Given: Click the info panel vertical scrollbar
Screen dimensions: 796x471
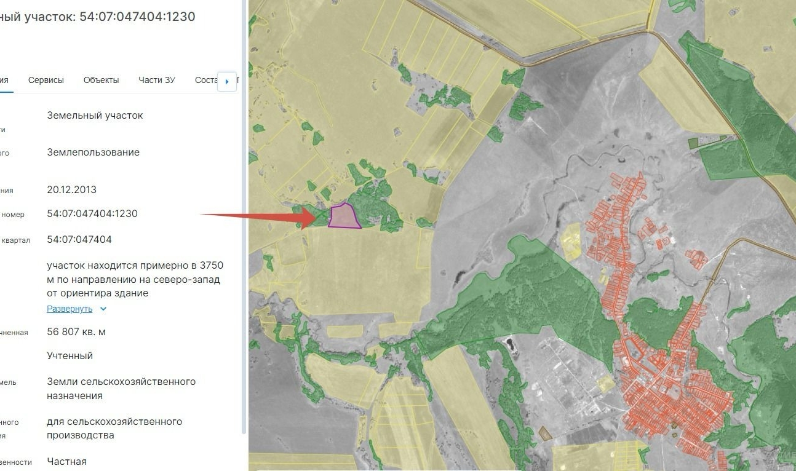Looking at the screenshot, I should click(244, 215).
